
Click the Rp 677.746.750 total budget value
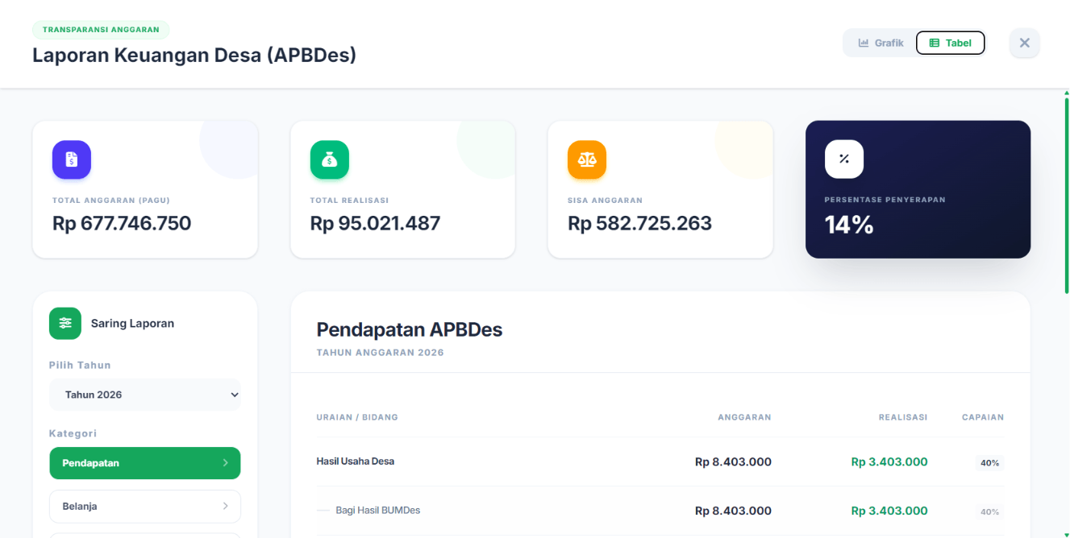tap(122, 223)
